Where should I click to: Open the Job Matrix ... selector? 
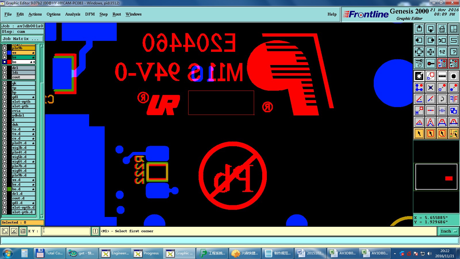click(23, 39)
